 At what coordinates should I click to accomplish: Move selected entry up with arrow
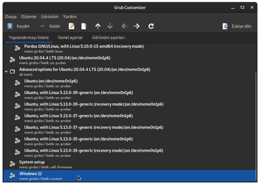[98, 26]
